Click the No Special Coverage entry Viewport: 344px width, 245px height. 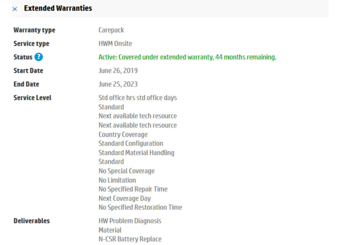[126, 171]
